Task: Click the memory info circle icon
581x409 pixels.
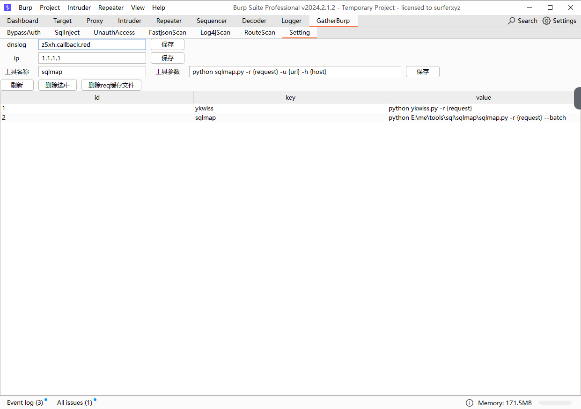Action: 470,403
